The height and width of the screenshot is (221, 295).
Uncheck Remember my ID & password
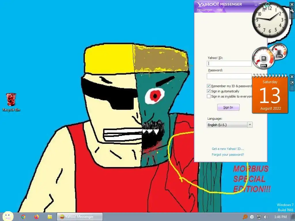coord(209,86)
